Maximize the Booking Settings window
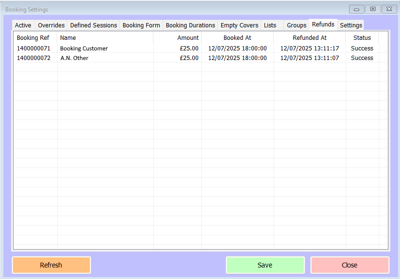Screen dimensions: 400x279 pyautogui.click(x=373, y=9)
